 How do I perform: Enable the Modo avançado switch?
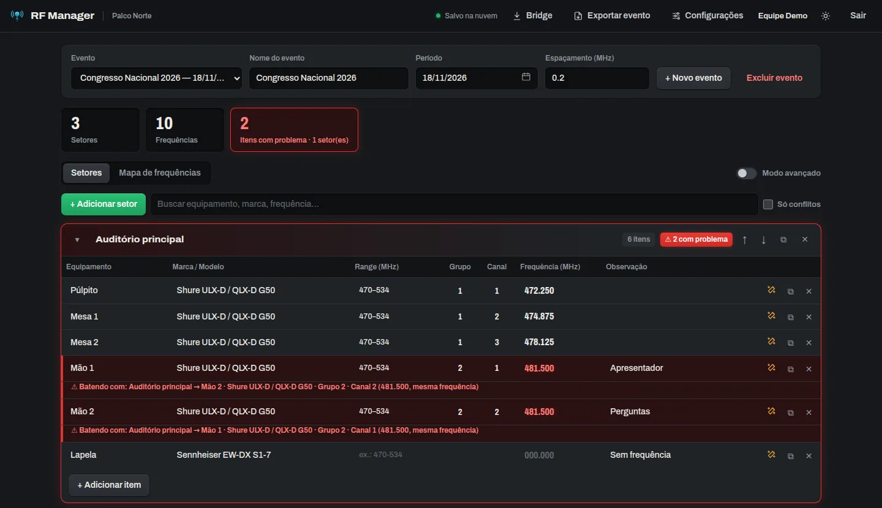[747, 173]
